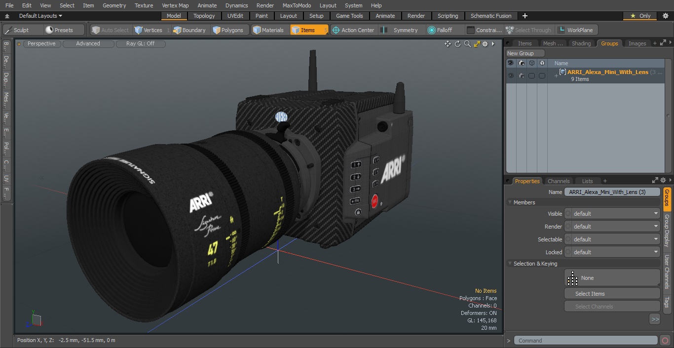Screen dimensions: 674x348
Task: Toggle second box checkbox on ARRI_Alexa_Mini_With_Lens row
Action: coord(542,76)
